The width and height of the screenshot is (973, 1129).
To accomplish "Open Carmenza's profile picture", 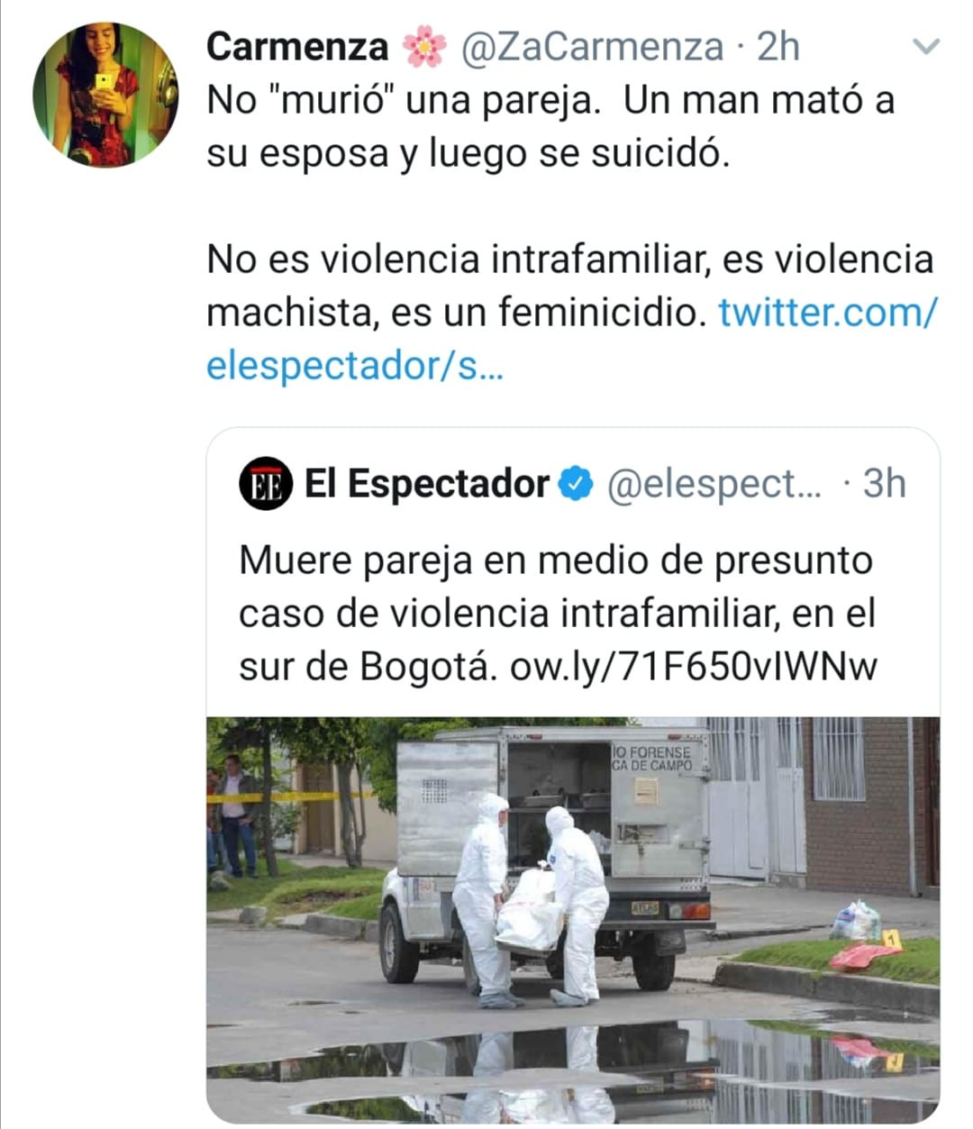I will click(105, 95).
